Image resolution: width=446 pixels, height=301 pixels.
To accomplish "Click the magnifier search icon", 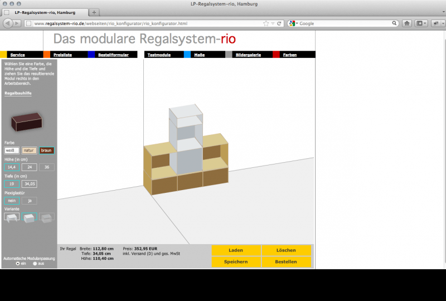I will pyautogui.click(x=394, y=23).
